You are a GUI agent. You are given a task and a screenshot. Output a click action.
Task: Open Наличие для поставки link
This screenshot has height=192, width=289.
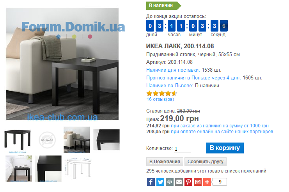(173, 70)
